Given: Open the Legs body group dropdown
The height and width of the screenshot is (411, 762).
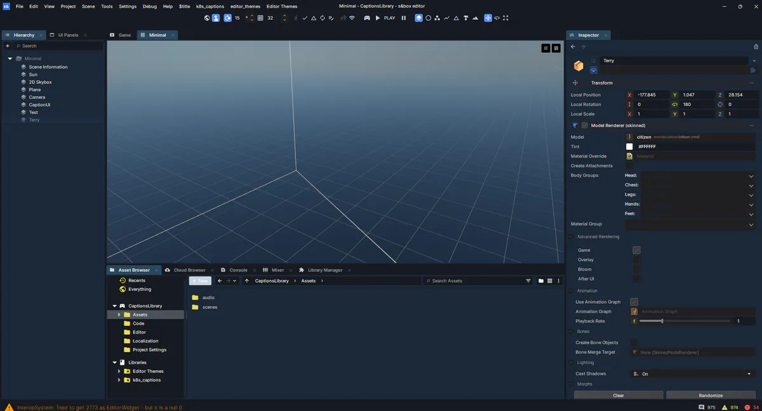Looking at the screenshot, I should [x=697, y=194].
